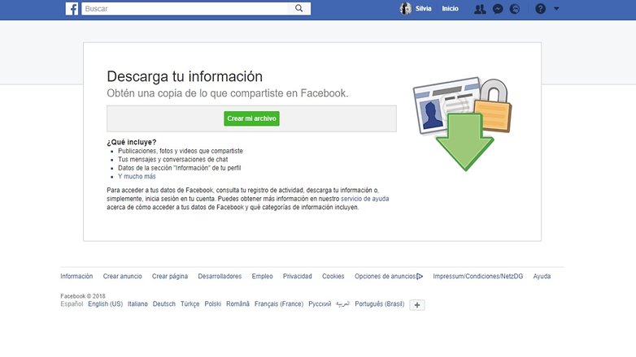This screenshot has height=357, width=636.
Task: Switch language to Français (France)
Action: [x=279, y=304]
